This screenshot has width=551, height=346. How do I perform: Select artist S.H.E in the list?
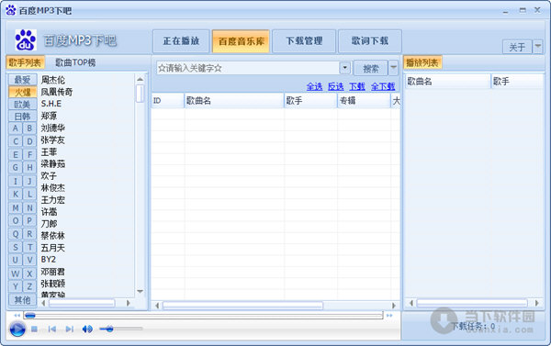click(x=51, y=104)
